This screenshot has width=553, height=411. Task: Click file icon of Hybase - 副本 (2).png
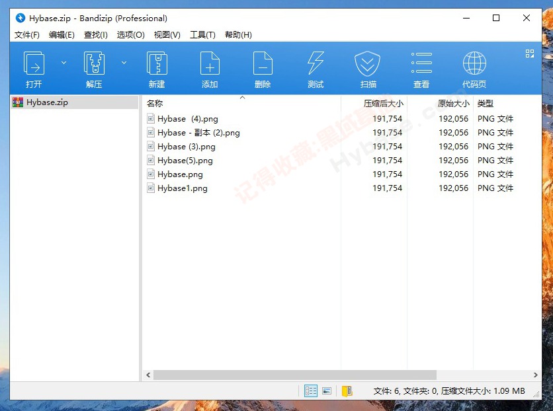coord(151,133)
